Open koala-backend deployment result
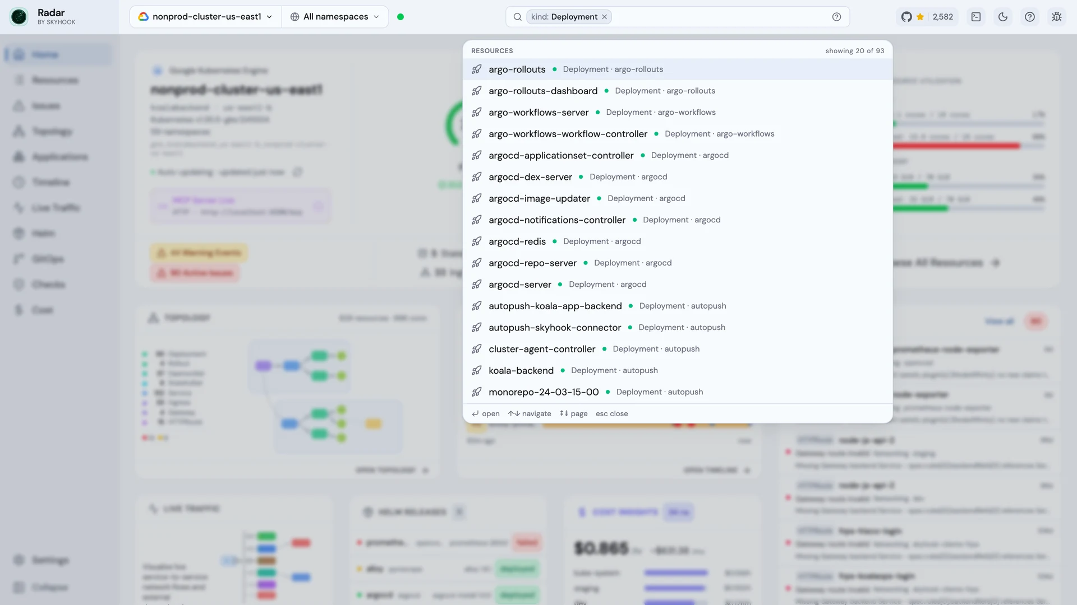This screenshot has width=1077, height=605. pos(678,370)
